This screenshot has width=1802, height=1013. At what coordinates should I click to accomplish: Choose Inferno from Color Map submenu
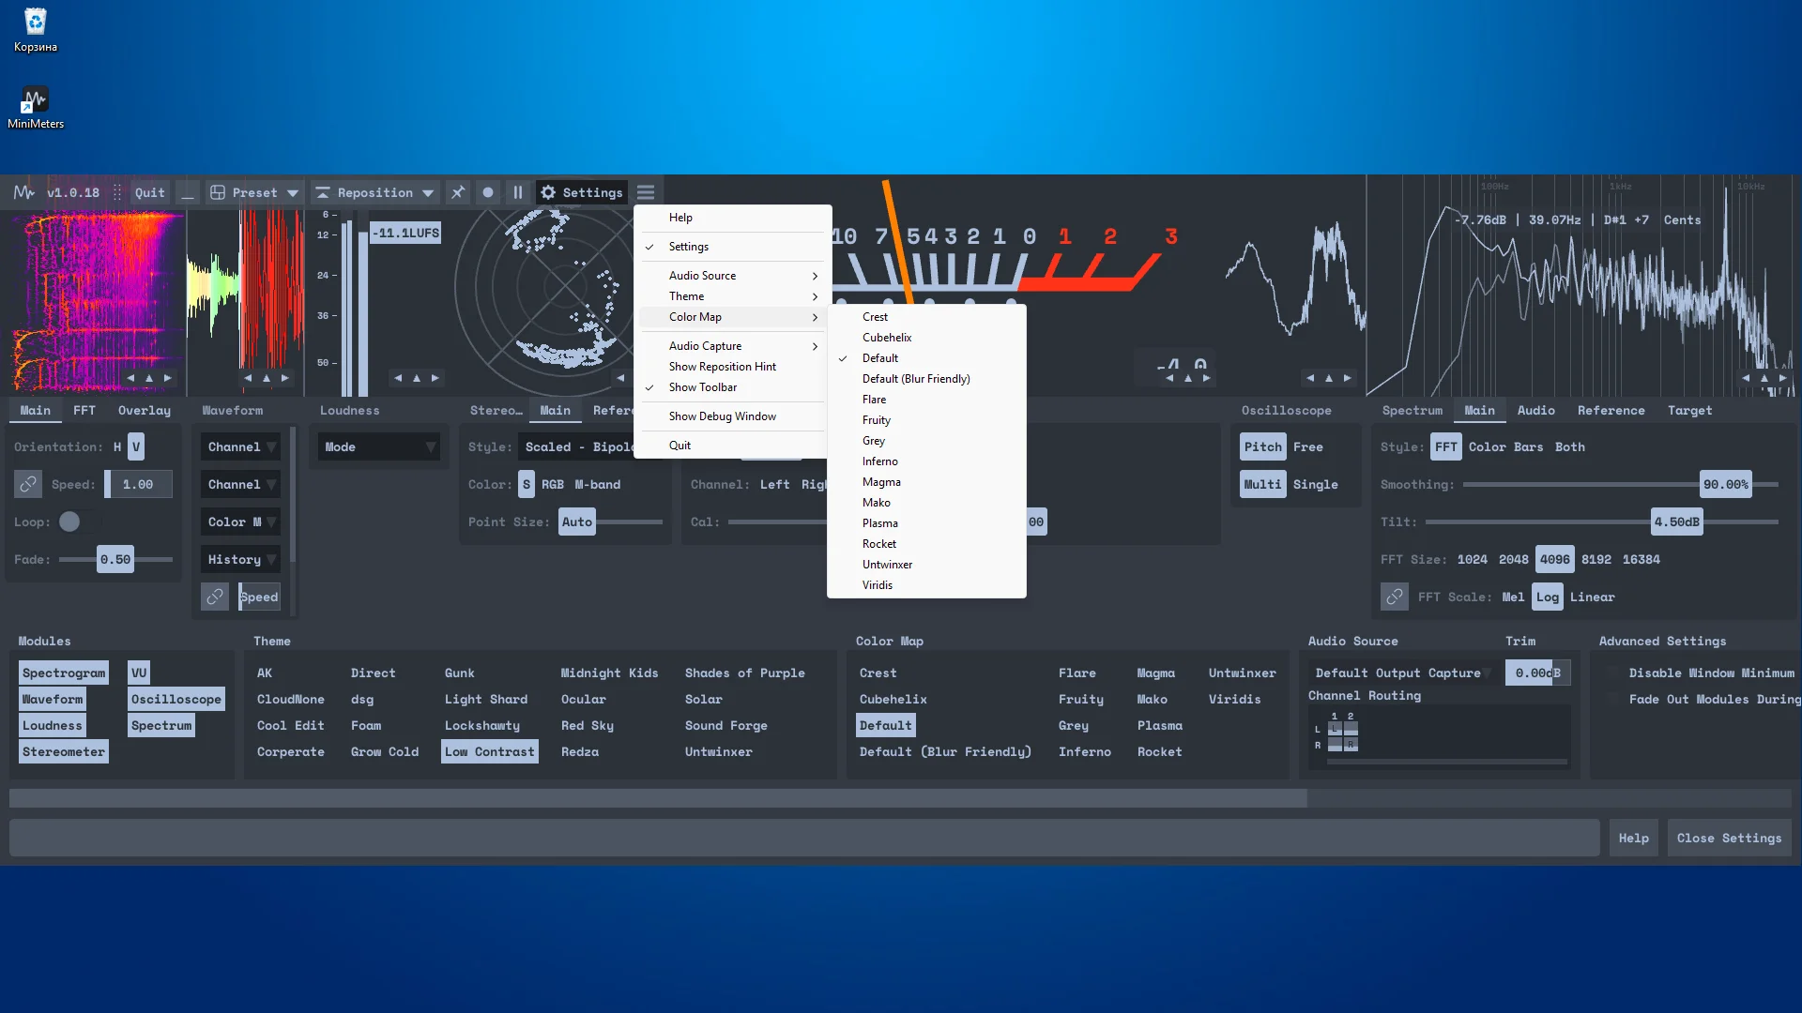point(879,461)
